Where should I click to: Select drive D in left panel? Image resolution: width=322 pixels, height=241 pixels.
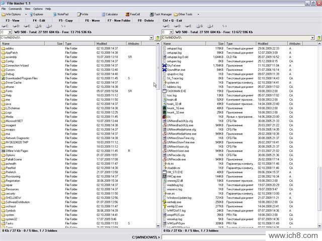16,26
